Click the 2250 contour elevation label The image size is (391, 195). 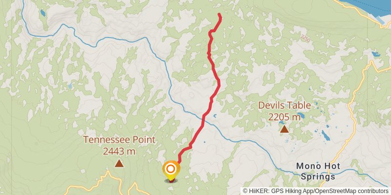[x=305, y=39]
